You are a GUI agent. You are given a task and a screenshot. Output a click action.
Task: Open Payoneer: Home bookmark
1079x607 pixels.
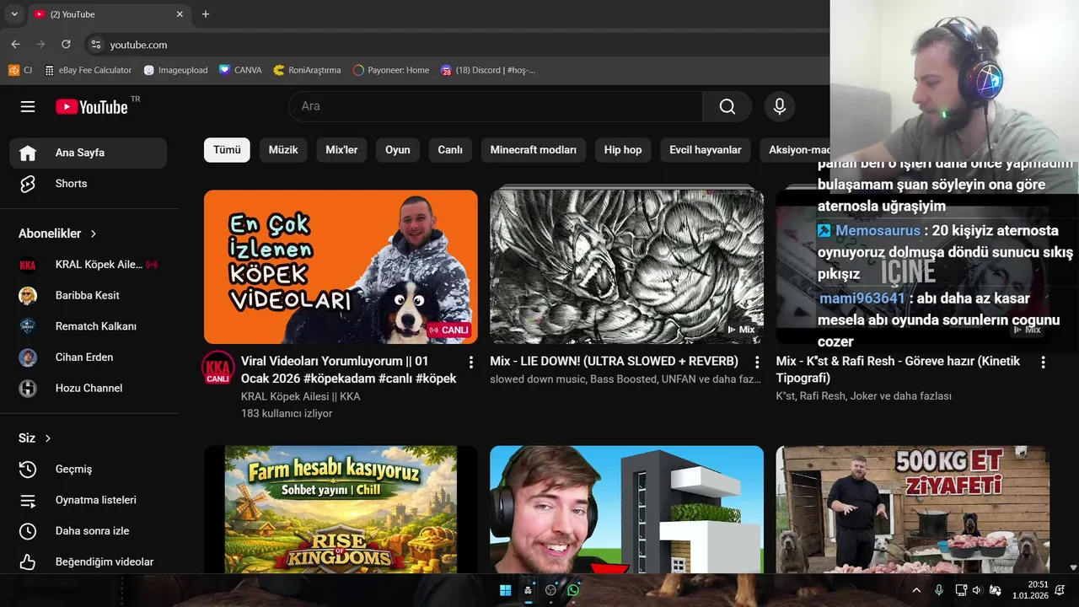391,70
